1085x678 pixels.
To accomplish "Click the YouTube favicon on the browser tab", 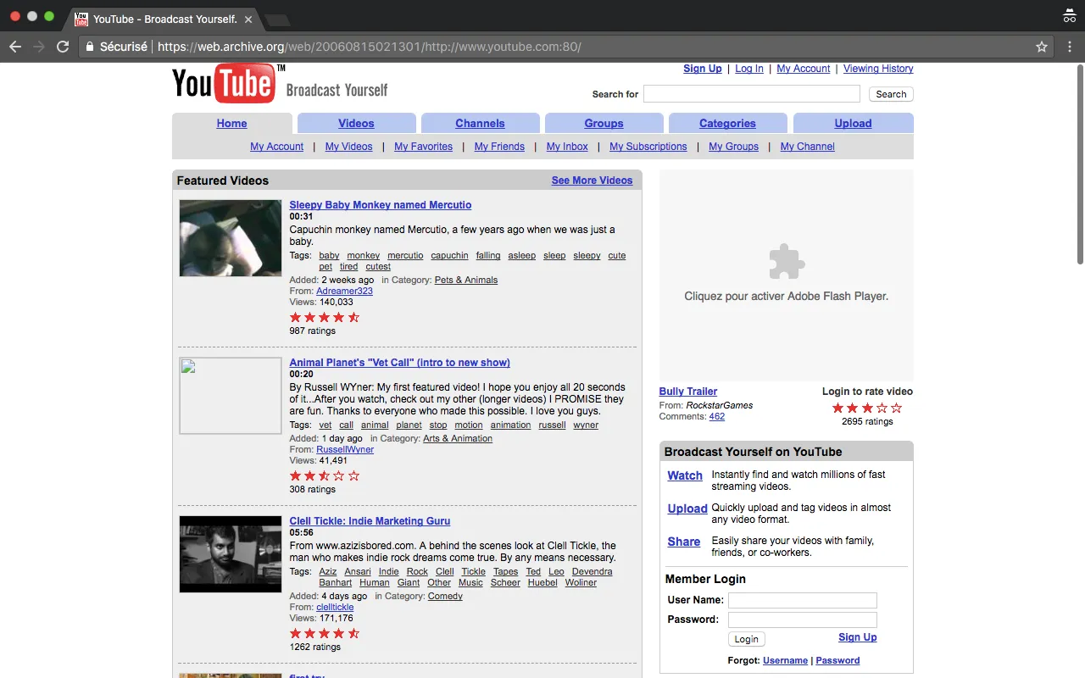I will [81, 19].
